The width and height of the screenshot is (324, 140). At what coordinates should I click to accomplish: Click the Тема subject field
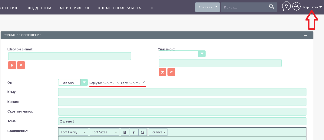(x=182, y=121)
